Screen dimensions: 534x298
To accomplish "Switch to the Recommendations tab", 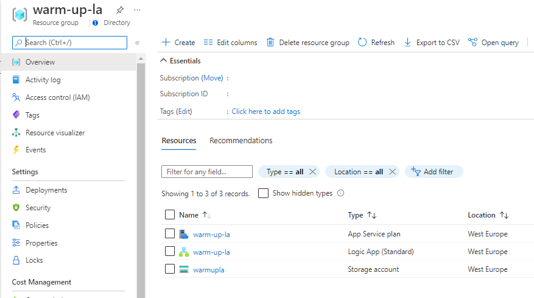I will tap(241, 141).
